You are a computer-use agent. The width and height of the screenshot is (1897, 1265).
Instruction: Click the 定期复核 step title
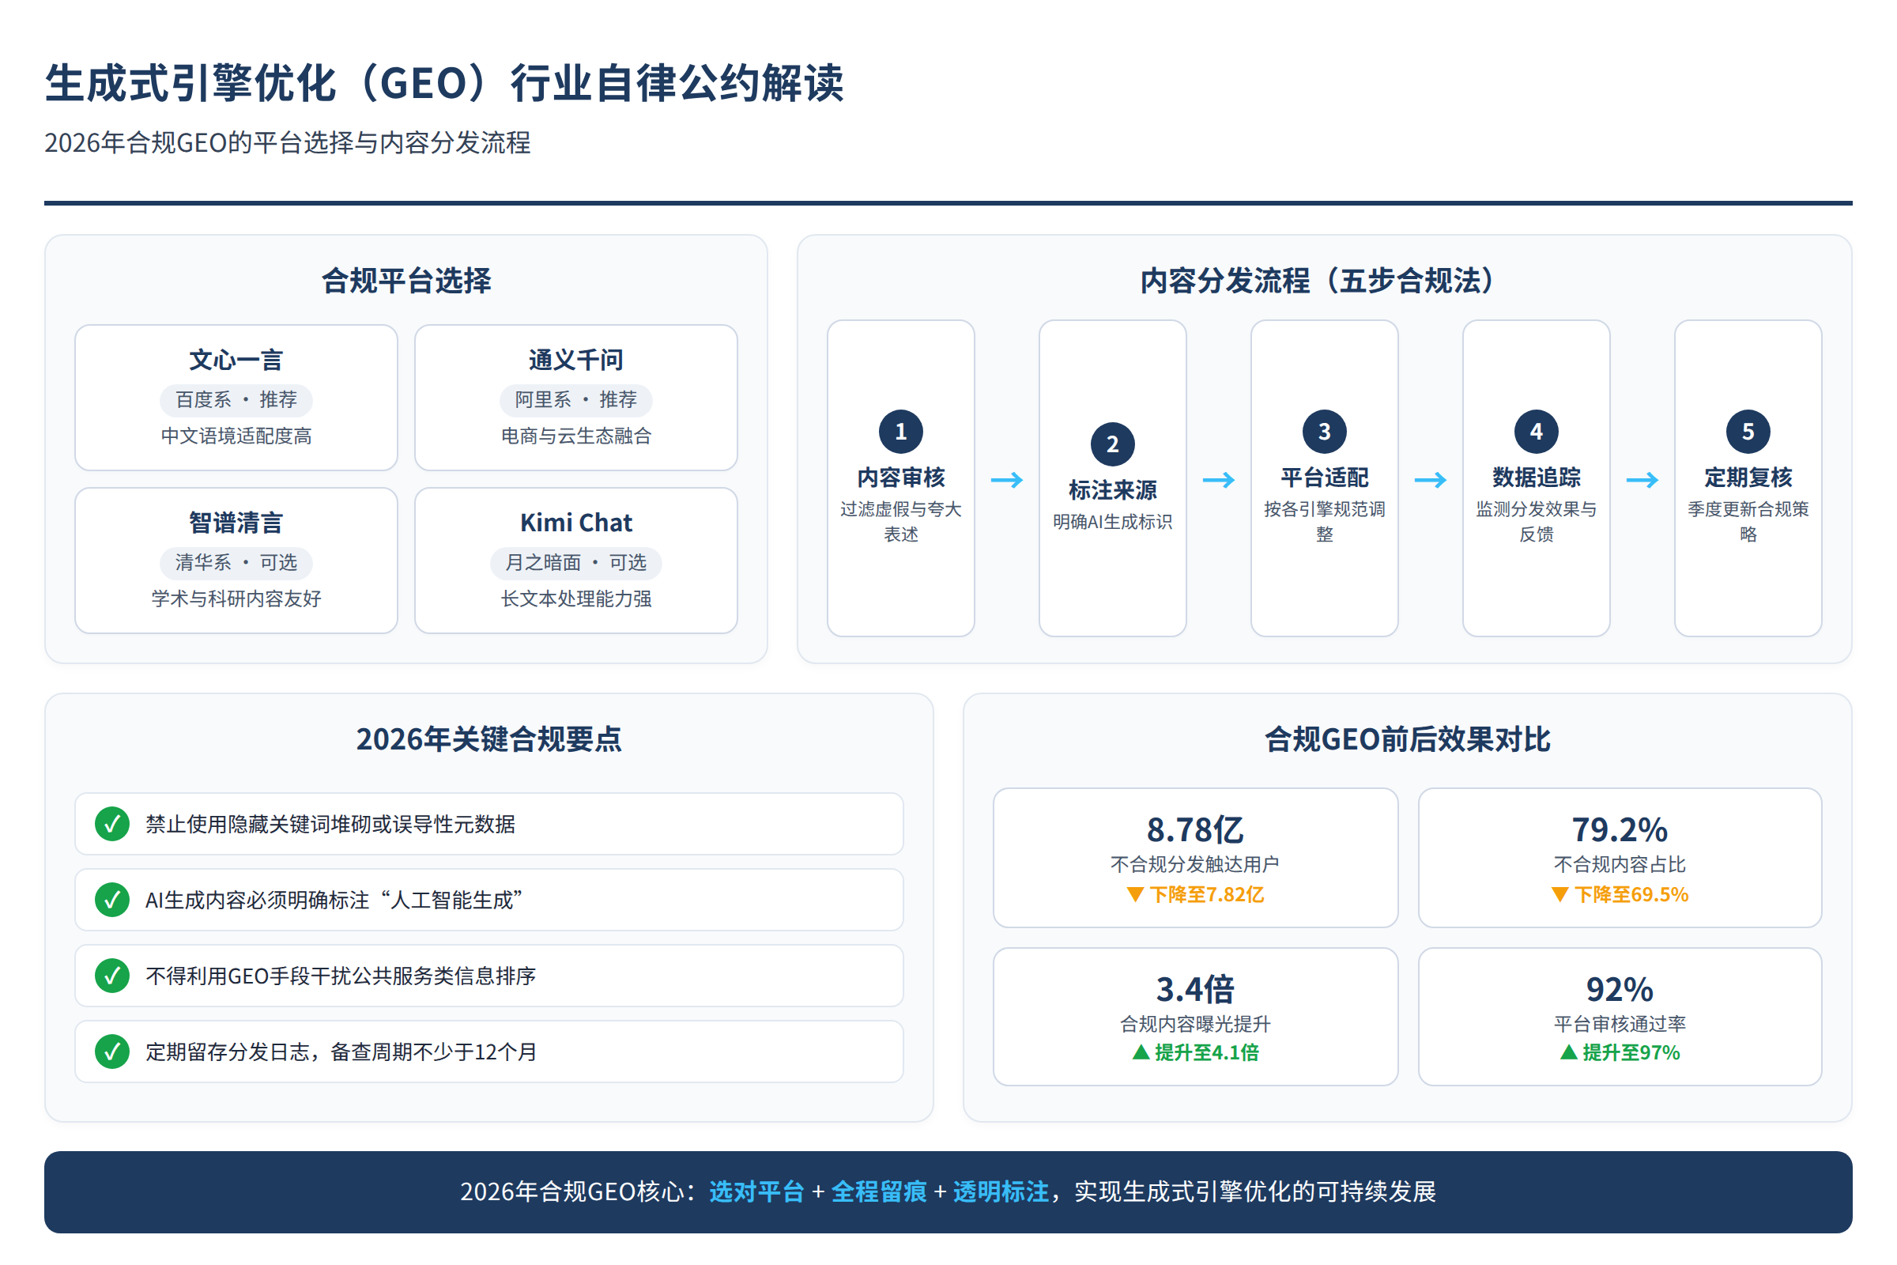coord(1748,478)
